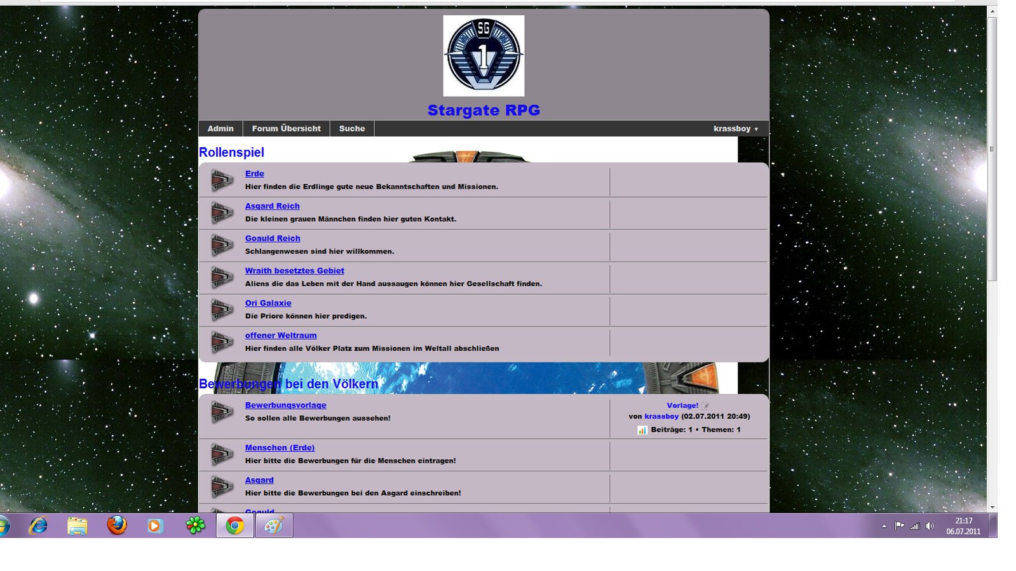Open the Suche menu item
Viewport: 1016px width, 571px height.
(x=352, y=129)
